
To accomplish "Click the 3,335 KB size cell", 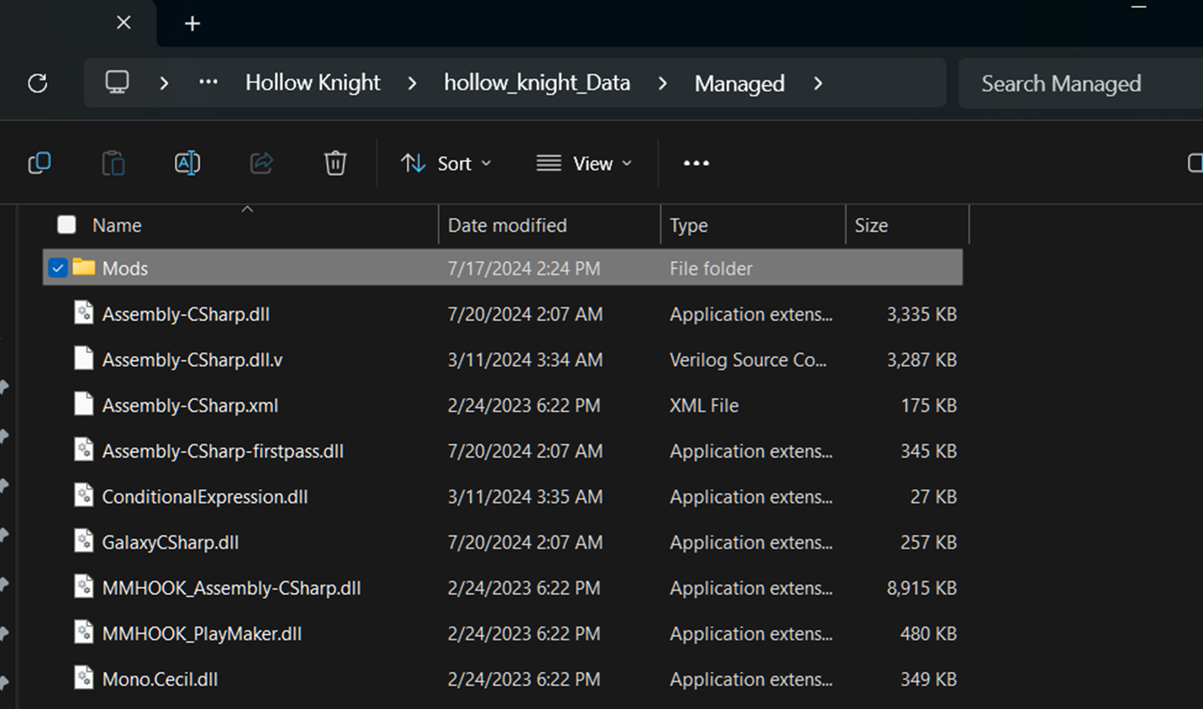I will click(922, 314).
